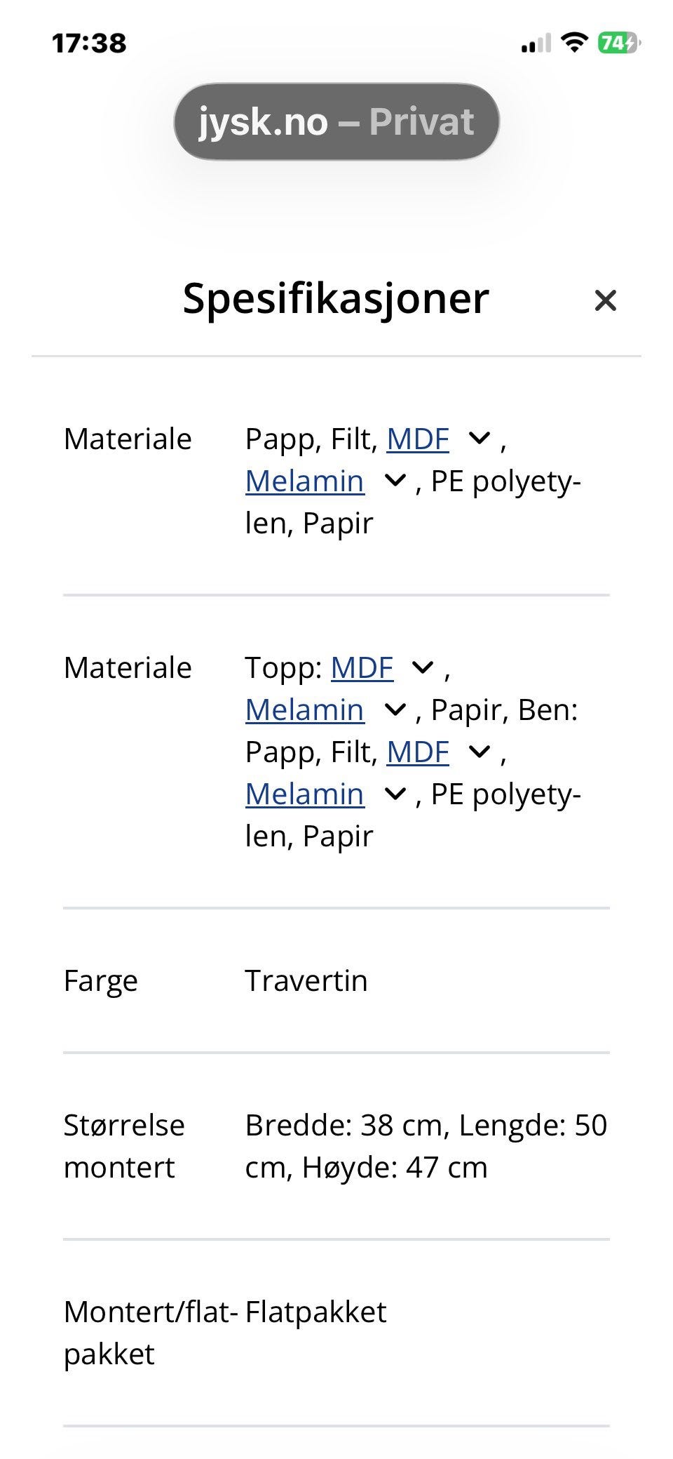Tap the 17:38 clock in status bar
The width and height of the screenshot is (673, 1459).
click(x=89, y=44)
